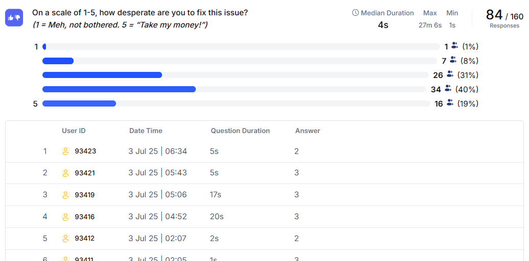The width and height of the screenshot is (529, 261).
Task: Open user 93421 from the response list
Action: coord(84,173)
